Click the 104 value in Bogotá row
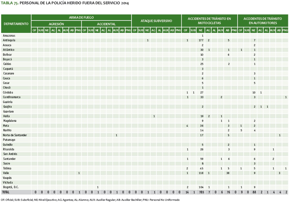289x202 pixels. 201,187
